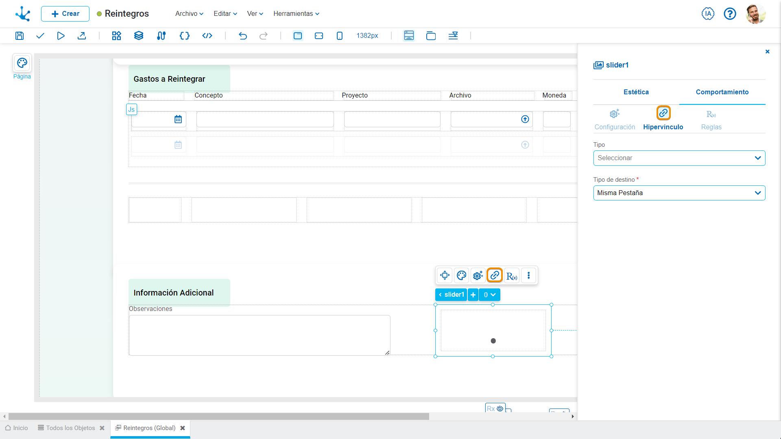Viewport: 781px width, 439px height.
Task: Close the Reintegros (Global) tab
Action: [183, 428]
